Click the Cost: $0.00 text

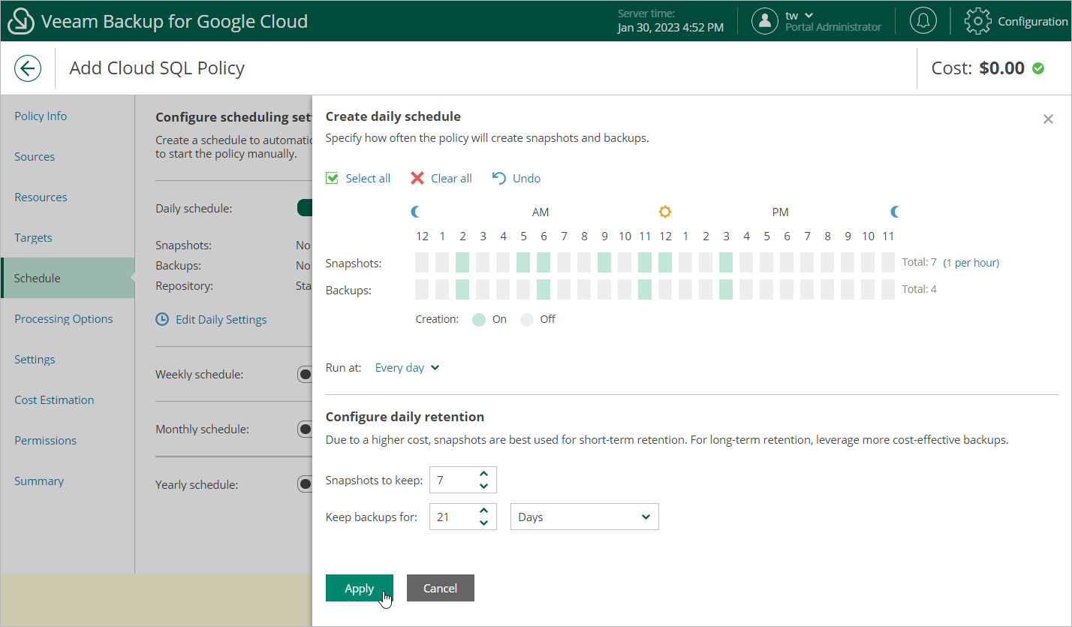pyautogui.click(x=978, y=68)
